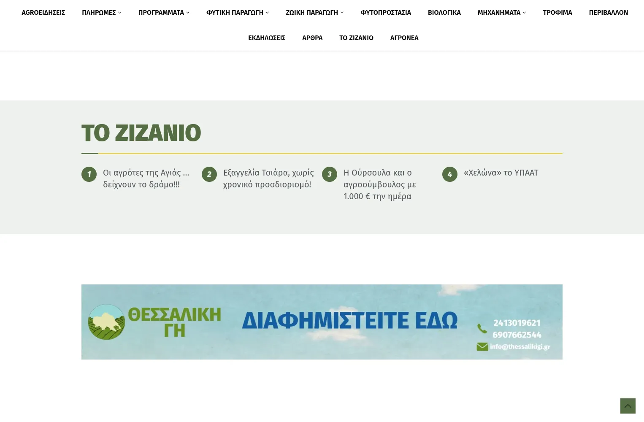This screenshot has width=644, height=422.
Task: Open the ΦΥΤΙΚΗ ΠΑΡΑΓΩΓΗ submenu
Action: coord(237,13)
